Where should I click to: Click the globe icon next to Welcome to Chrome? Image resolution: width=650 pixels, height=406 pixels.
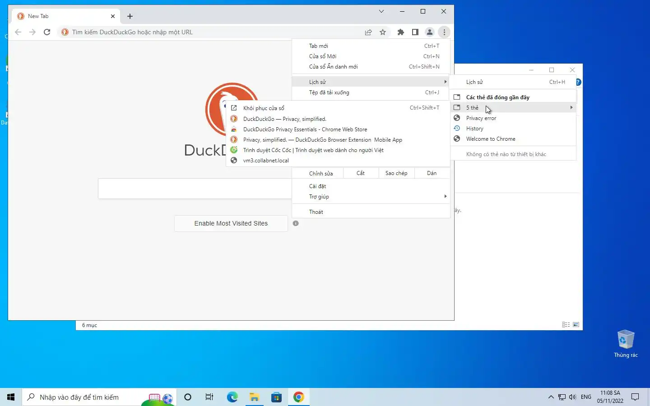(x=457, y=138)
